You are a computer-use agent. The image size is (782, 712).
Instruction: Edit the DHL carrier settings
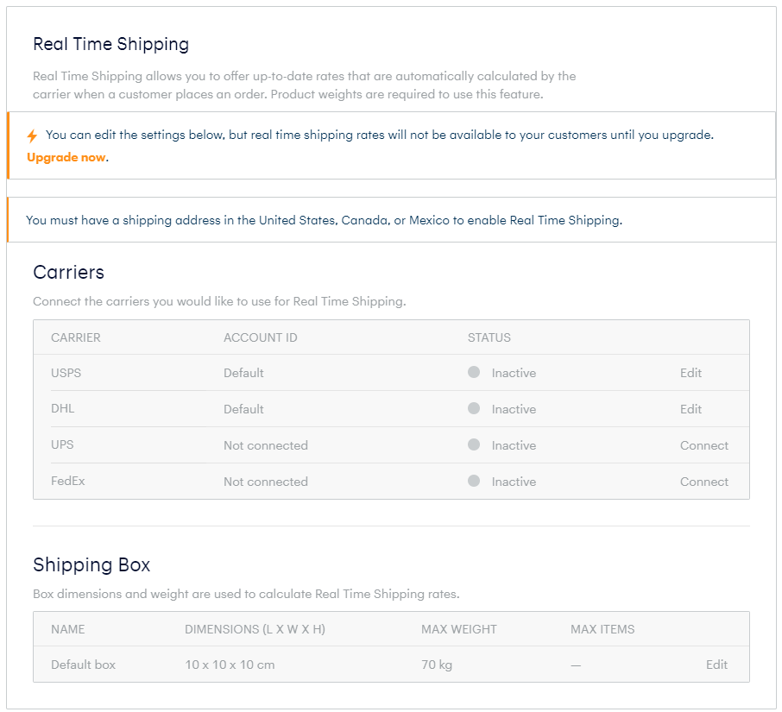tap(691, 409)
